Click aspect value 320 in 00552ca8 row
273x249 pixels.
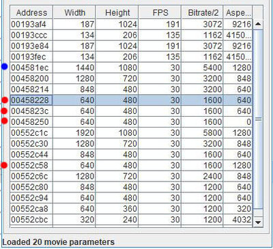(238, 209)
